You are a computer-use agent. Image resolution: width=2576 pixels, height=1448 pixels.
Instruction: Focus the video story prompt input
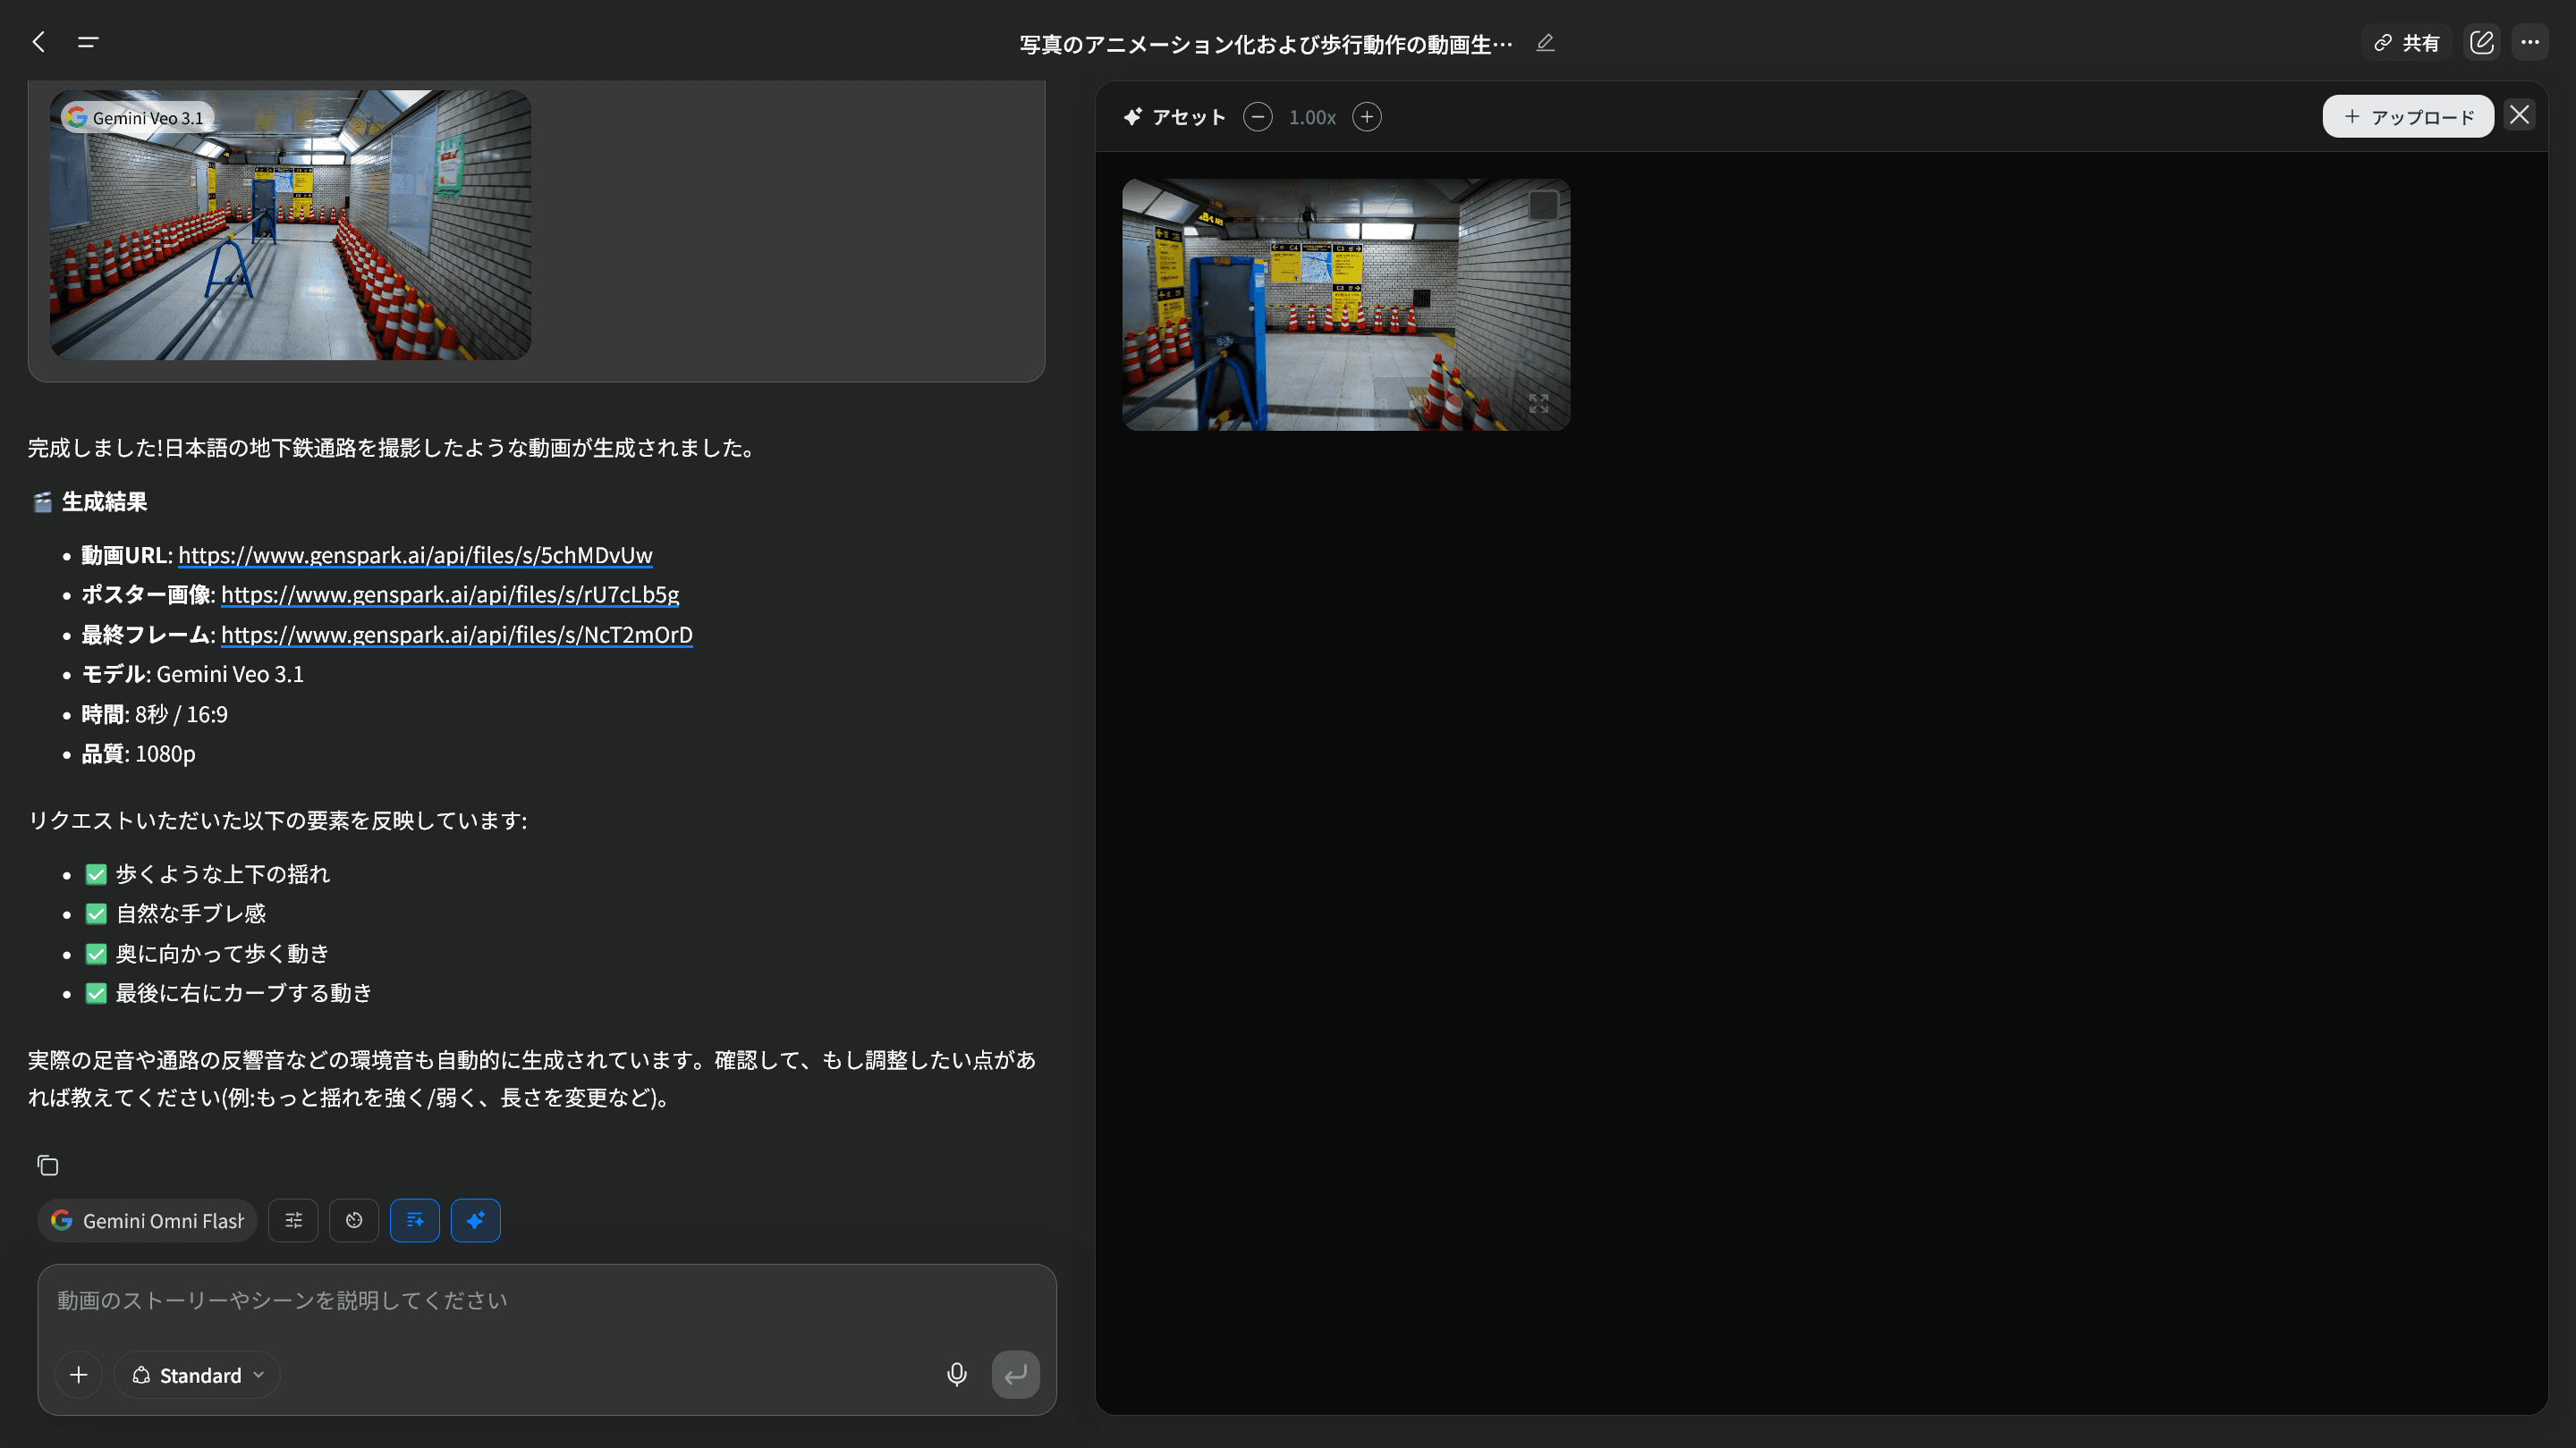click(547, 1301)
